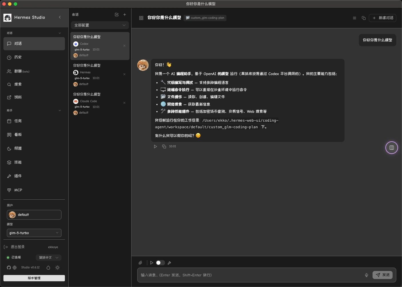
Task: Select the Claude Code session item
Action: point(100,103)
